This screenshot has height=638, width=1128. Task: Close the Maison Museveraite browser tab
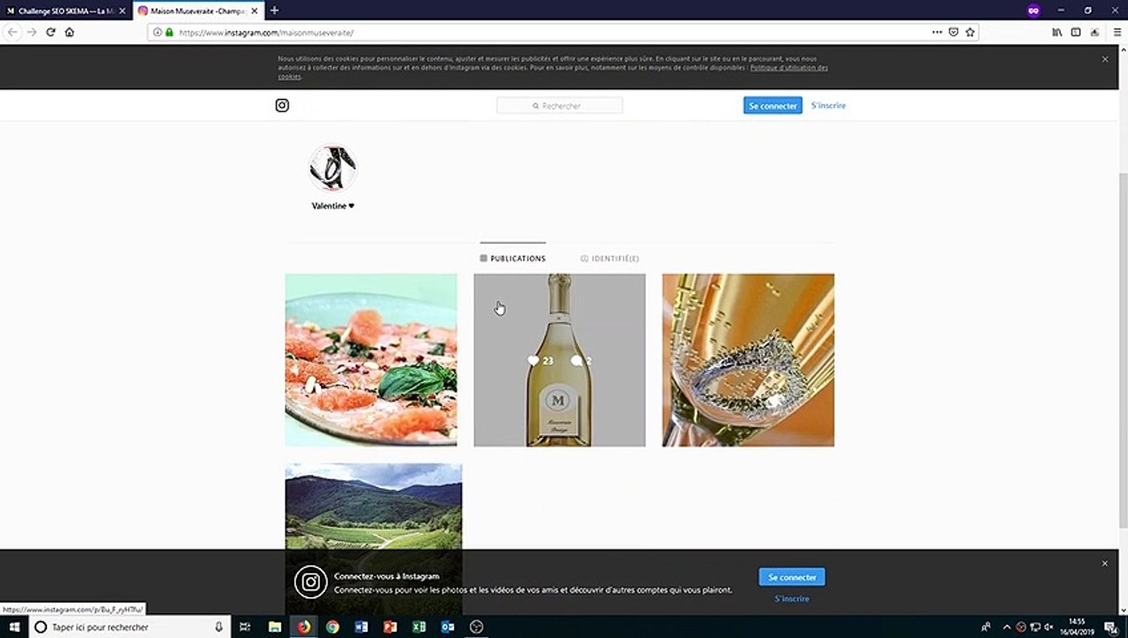pyautogui.click(x=254, y=11)
